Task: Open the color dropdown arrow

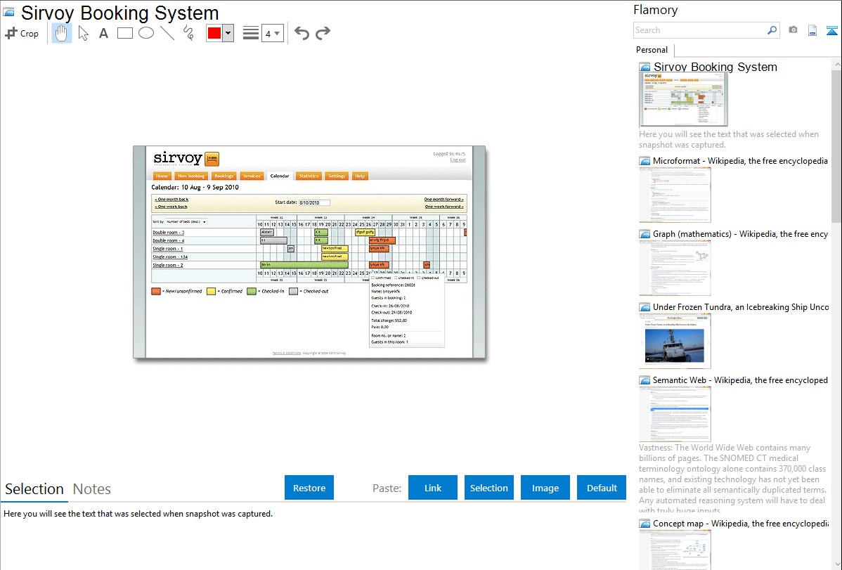Action: 228,33
